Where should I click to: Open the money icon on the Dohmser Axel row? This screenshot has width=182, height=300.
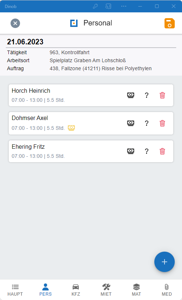pyautogui.click(x=131, y=123)
